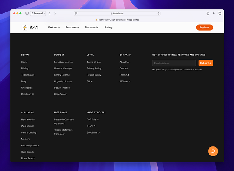
Task: Open a new tab with plus icon
Action: point(214,13)
